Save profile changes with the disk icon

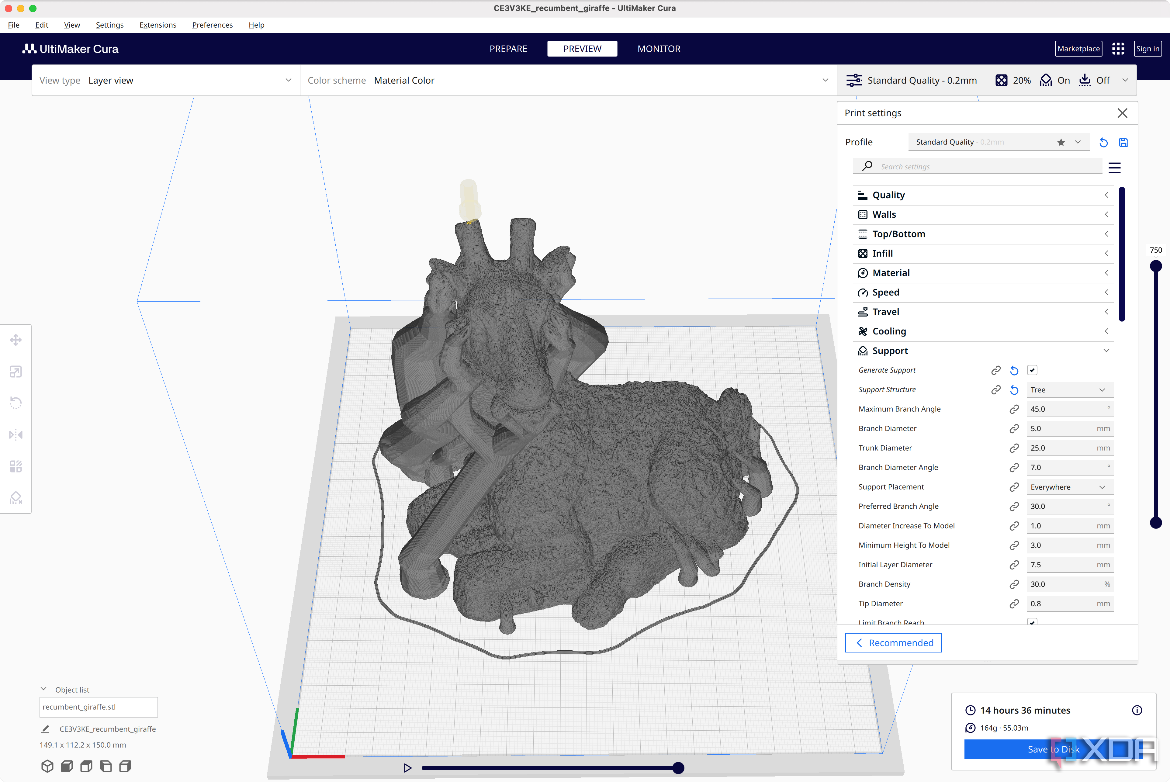(1123, 143)
